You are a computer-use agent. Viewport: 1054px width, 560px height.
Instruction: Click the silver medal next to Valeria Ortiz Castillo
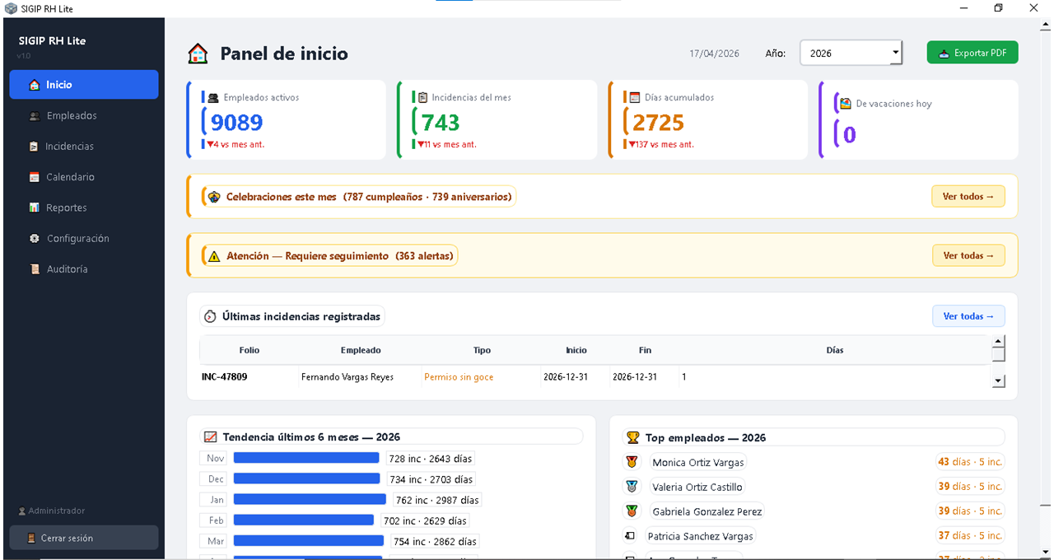point(632,487)
